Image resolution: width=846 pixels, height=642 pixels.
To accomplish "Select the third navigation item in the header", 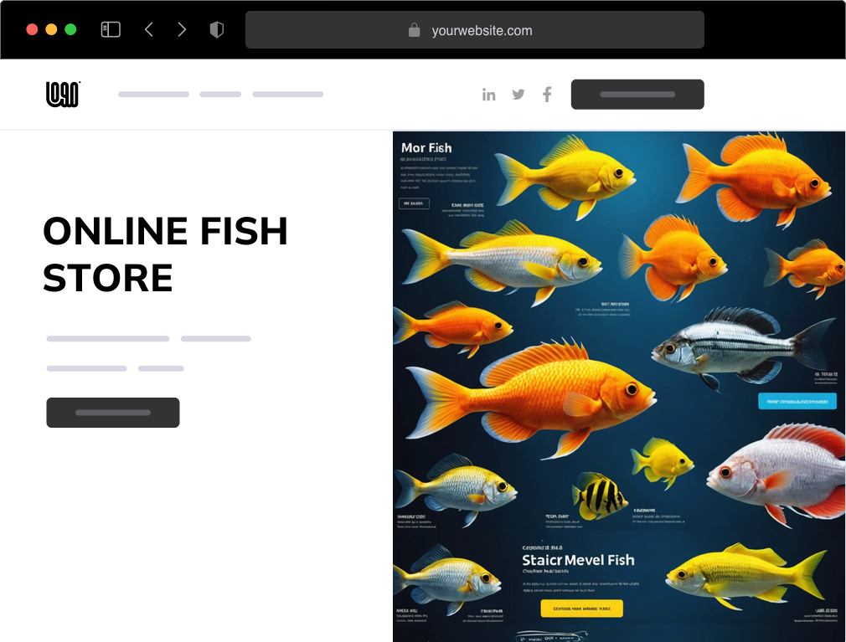I will 288,95.
